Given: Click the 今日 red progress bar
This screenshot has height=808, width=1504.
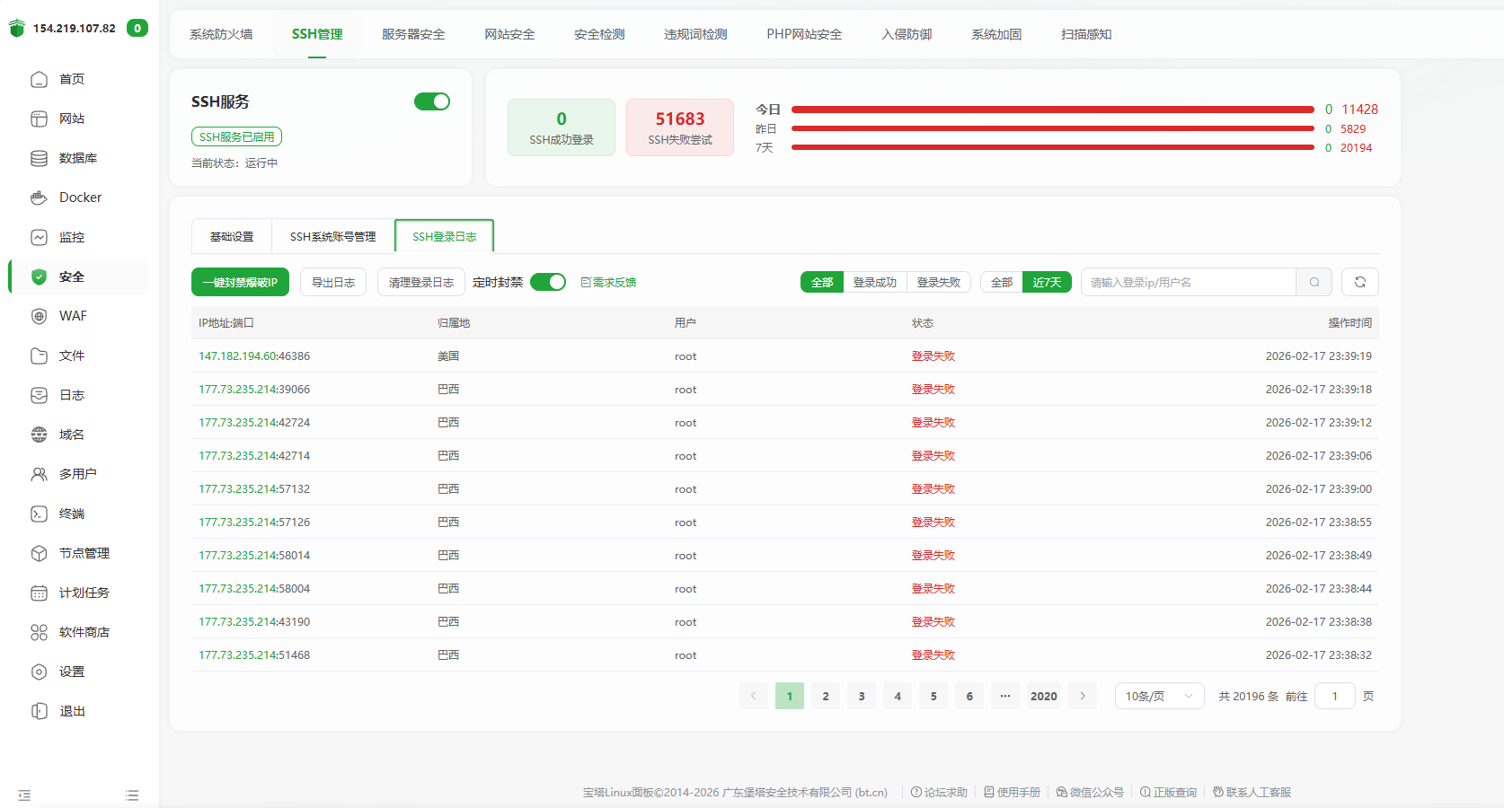Looking at the screenshot, I should (1052, 110).
